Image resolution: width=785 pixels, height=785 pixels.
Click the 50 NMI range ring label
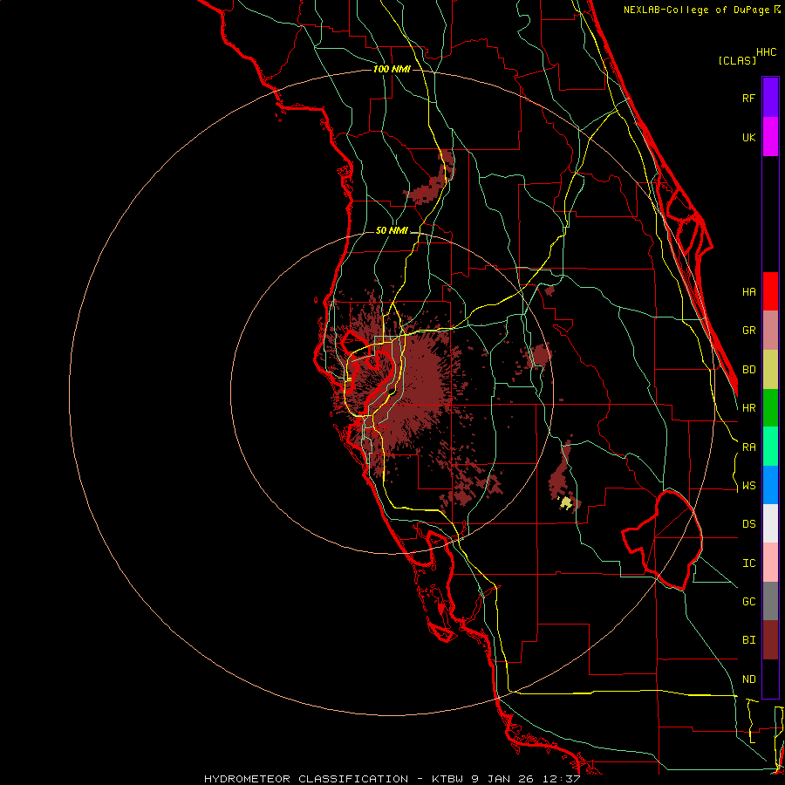click(x=392, y=230)
